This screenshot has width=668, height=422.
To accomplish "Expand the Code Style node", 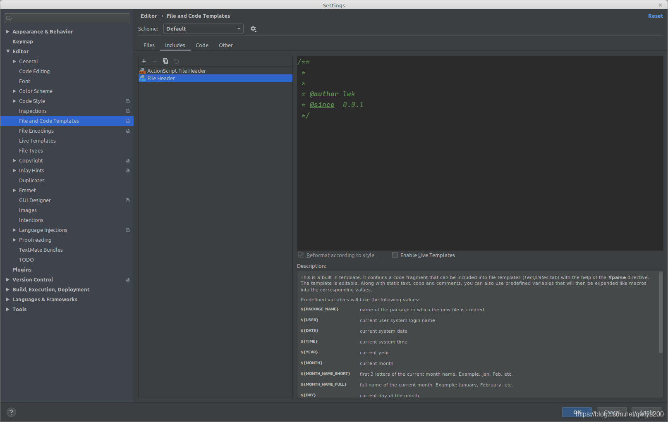I will coord(14,101).
